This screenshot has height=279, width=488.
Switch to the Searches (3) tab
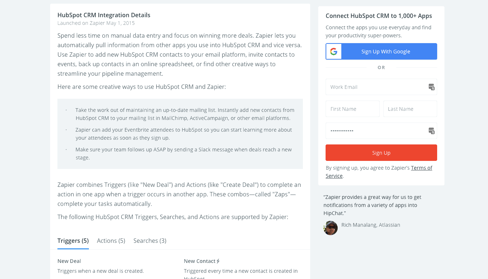pyautogui.click(x=150, y=241)
